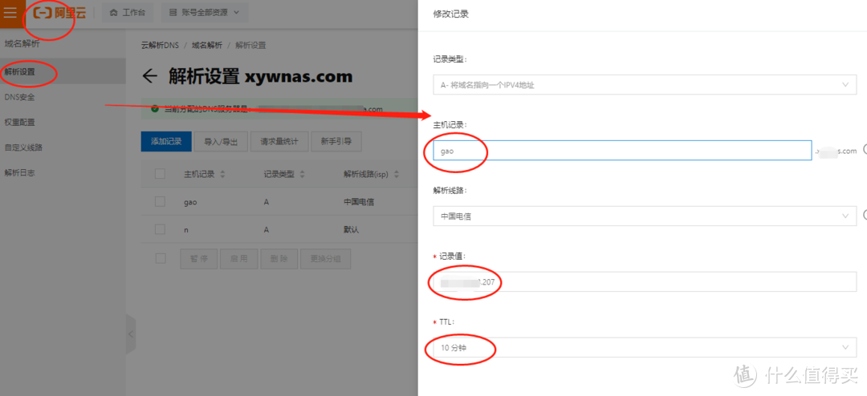Check the n record row checkbox
Viewport: 867px width, 396px height.
[161, 228]
